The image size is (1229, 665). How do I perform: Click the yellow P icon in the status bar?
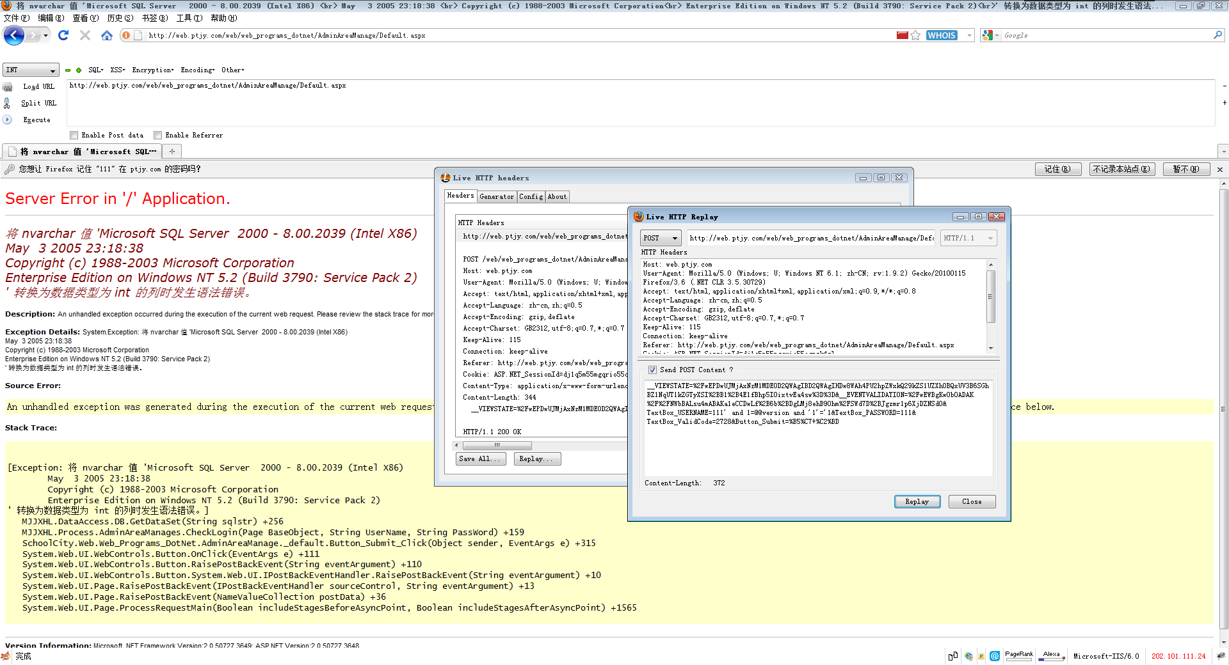pyautogui.click(x=981, y=656)
